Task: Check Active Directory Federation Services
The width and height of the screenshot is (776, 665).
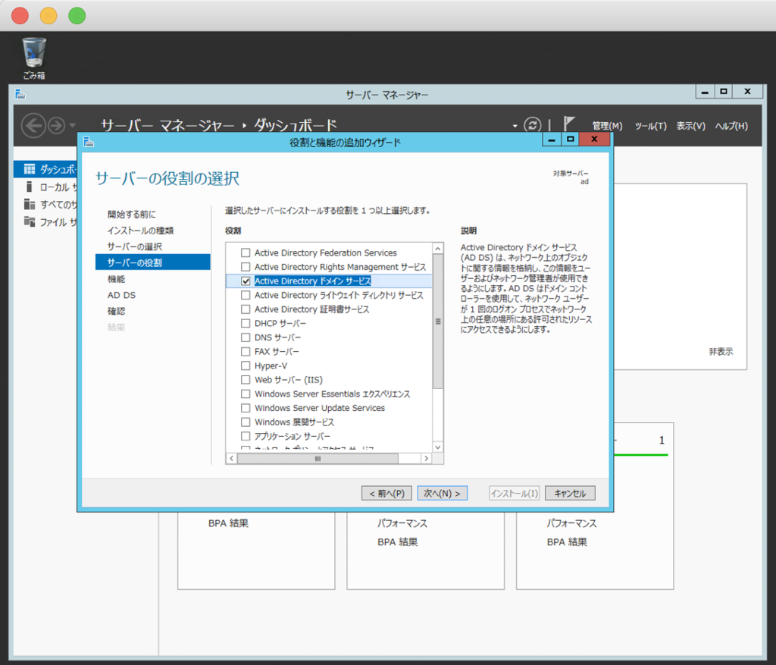Action: click(246, 253)
